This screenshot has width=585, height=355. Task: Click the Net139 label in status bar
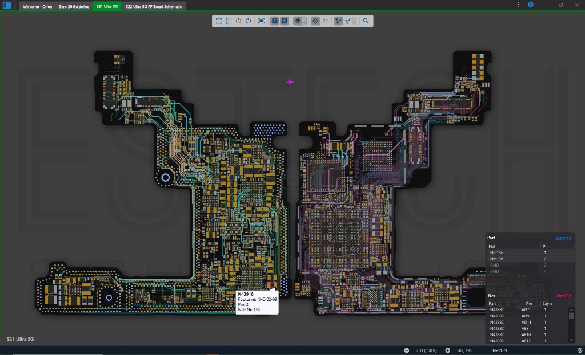(499, 350)
